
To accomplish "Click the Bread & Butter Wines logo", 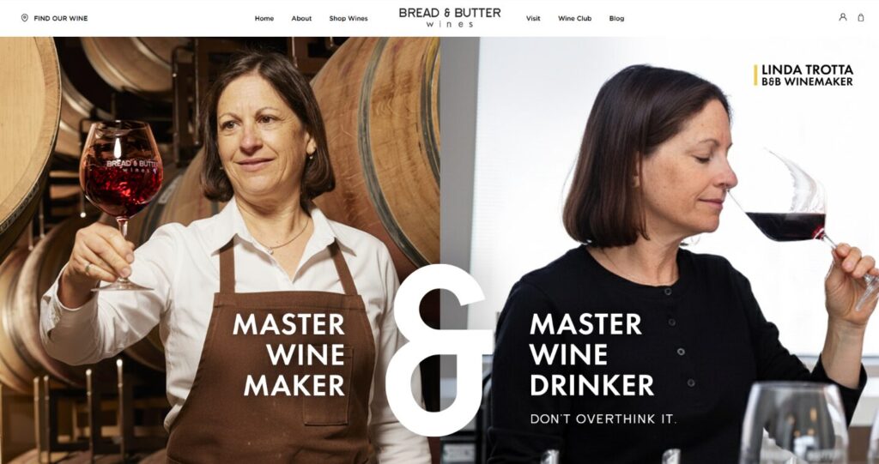I will point(450,17).
